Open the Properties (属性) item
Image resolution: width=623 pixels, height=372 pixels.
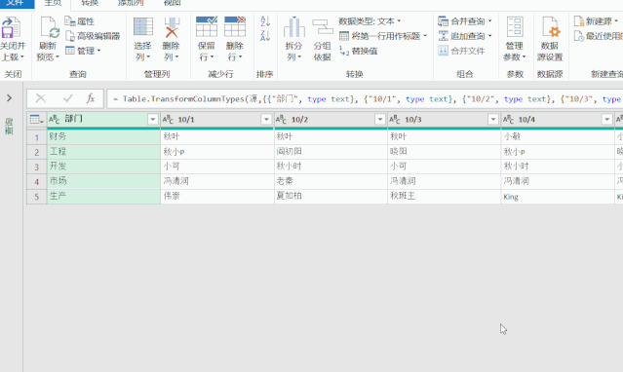pos(80,21)
